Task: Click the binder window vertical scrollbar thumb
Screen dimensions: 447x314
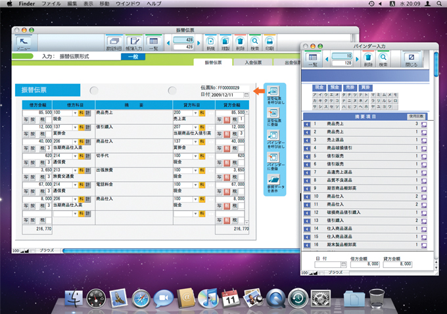Action: click(436, 64)
